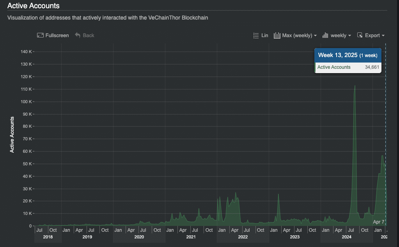This screenshot has width=399, height=247.
Task: Click the calendar icon for Max (weekly)
Action: [x=277, y=36]
